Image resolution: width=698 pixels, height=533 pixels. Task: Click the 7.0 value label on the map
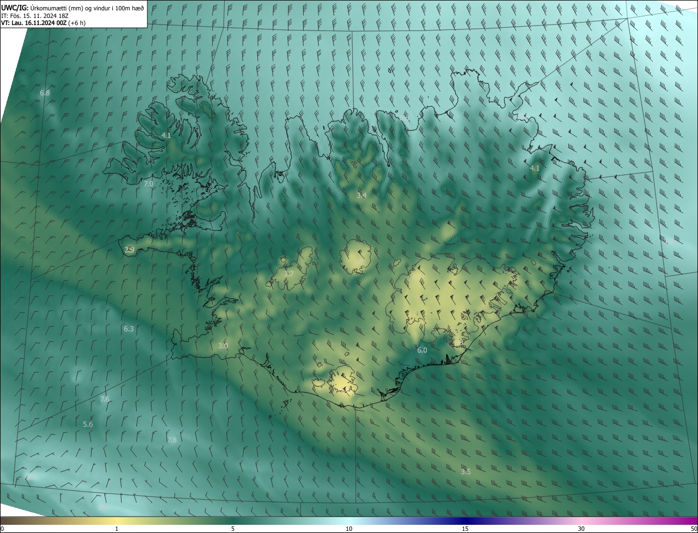pyautogui.click(x=148, y=184)
